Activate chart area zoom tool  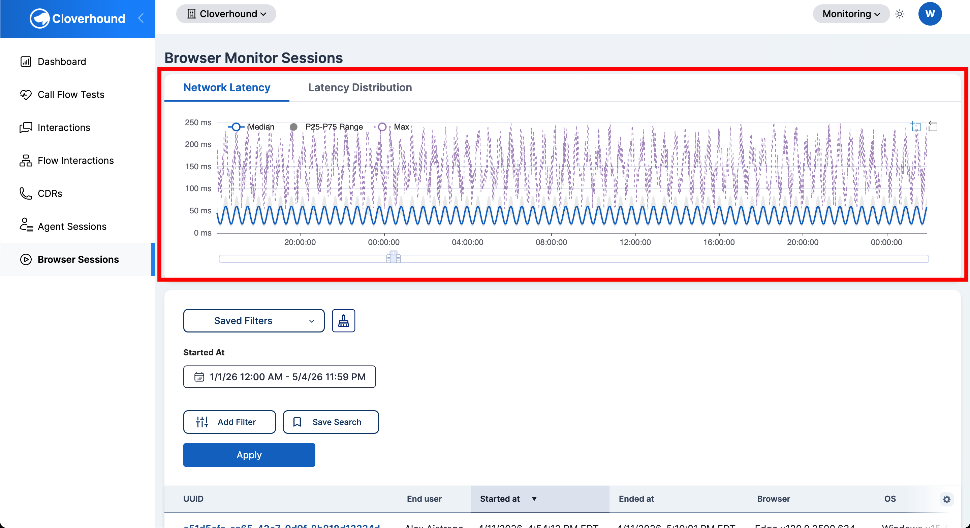pyautogui.click(x=915, y=126)
